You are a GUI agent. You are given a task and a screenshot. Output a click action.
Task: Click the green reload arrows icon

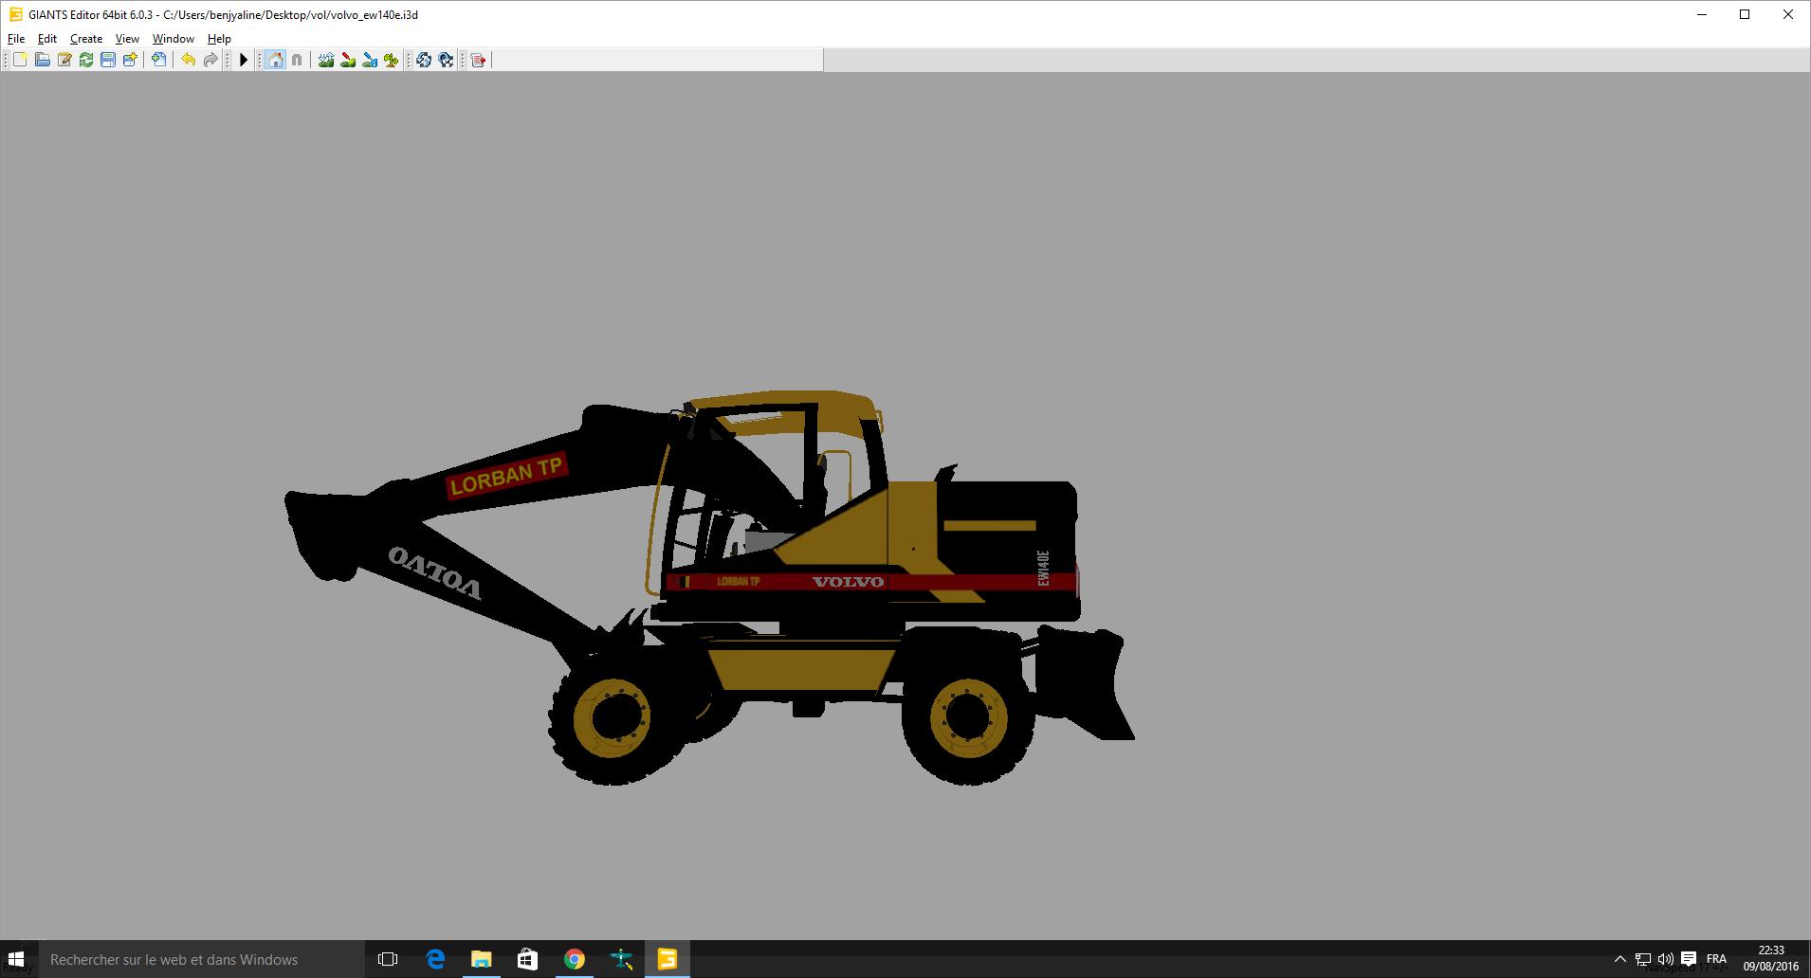[86, 60]
